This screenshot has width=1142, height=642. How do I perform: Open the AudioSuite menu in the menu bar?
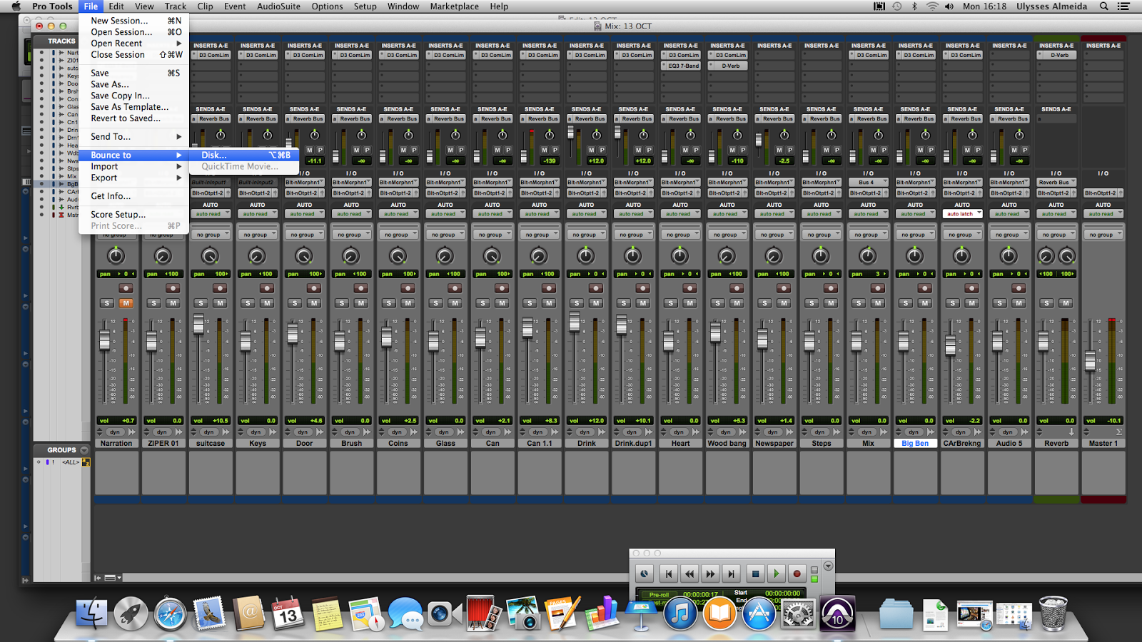tap(278, 6)
